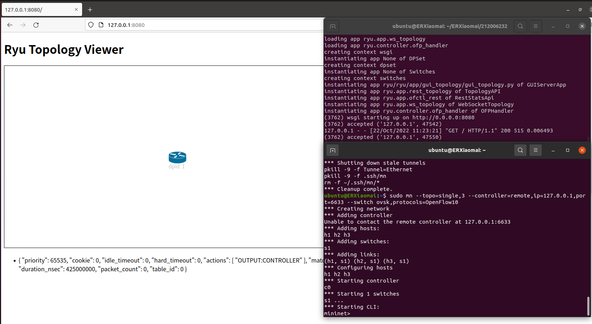Image resolution: width=592 pixels, height=324 pixels.
Task: Minimize the Firefox browser window
Action: coord(568,10)
